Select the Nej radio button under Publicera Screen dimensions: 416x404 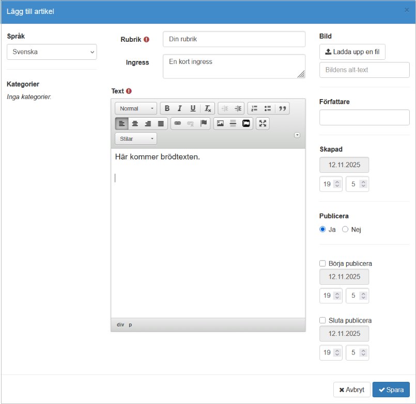pos(345,230)
